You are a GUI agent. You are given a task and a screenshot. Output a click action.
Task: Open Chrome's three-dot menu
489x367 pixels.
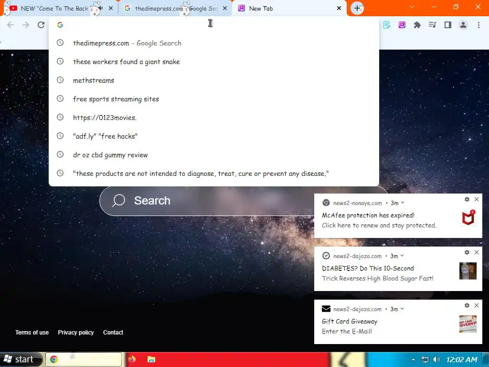(x=478, y=25)
